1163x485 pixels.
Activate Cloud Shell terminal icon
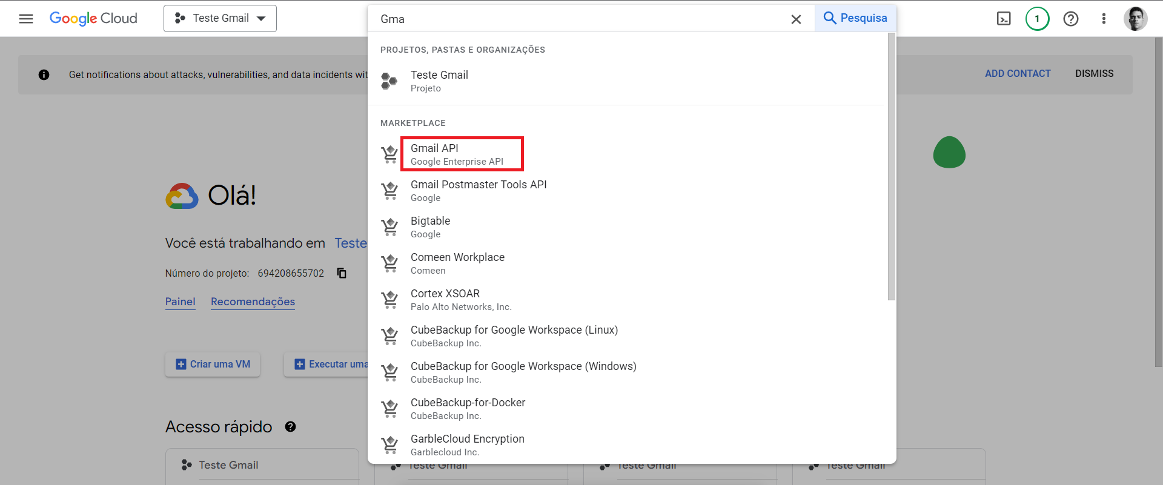[x=1004, y=19]
